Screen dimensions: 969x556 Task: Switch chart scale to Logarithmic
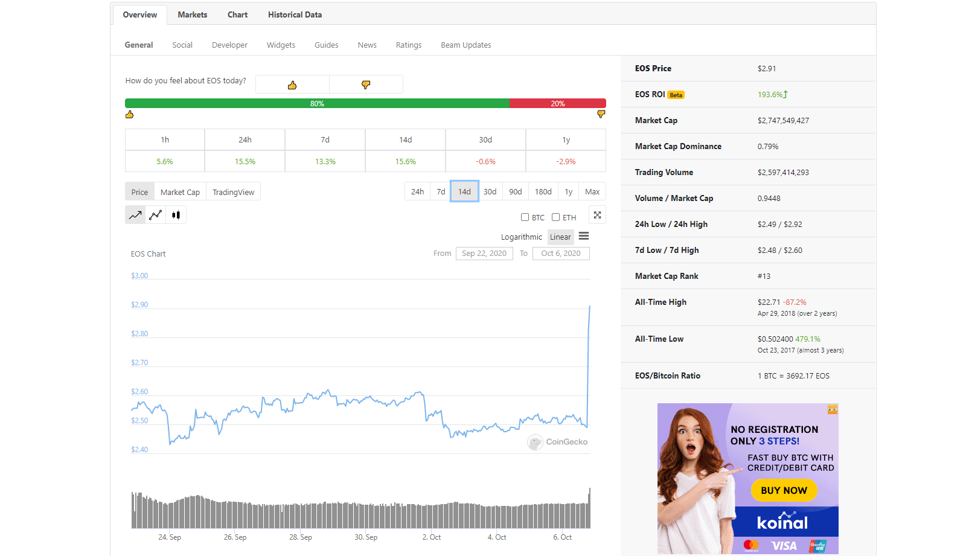pyautogui.click(x=522, y=237)
